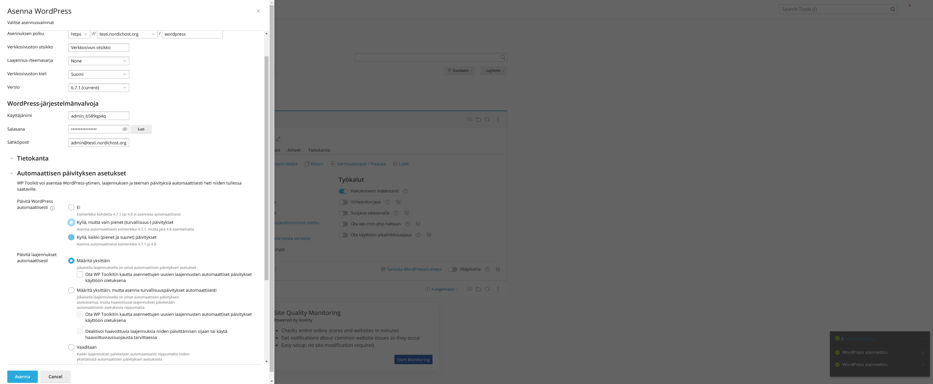Select Kyllä, mutta vain pienet päivitykset radio
The height and width of the screenshot is (384, 933).
[x=71, y=222]
